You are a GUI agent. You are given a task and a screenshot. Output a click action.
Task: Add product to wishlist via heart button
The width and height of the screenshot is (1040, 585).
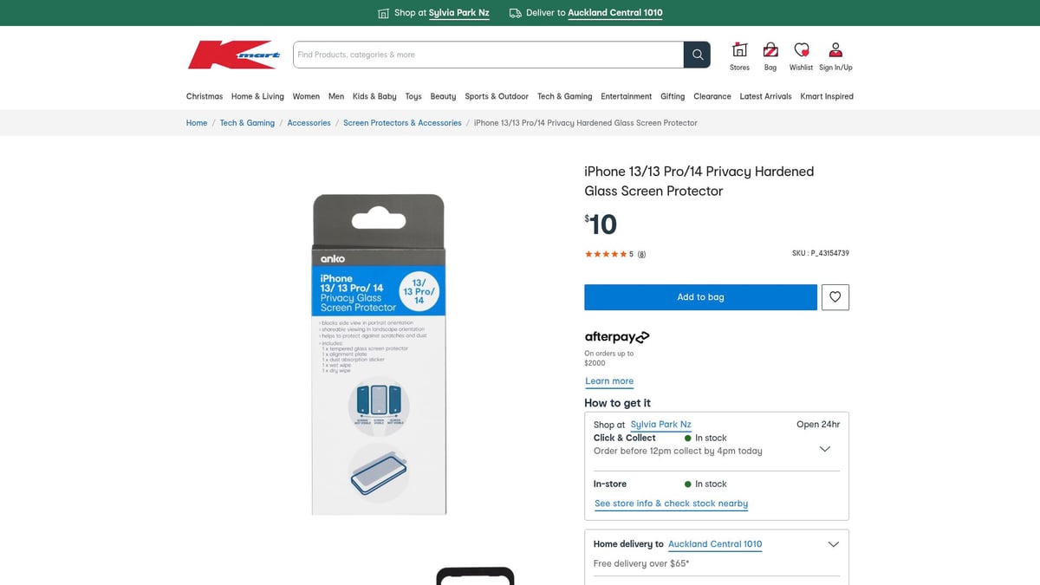835,296
